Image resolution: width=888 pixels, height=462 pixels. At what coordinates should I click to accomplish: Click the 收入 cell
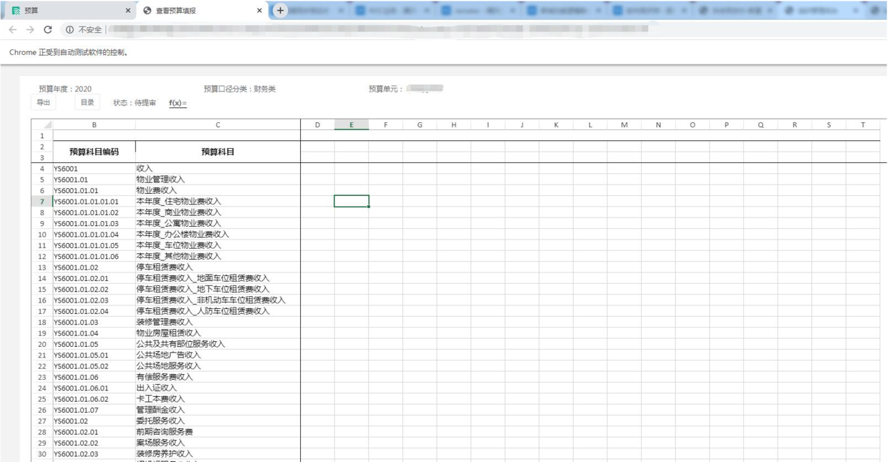218,169
